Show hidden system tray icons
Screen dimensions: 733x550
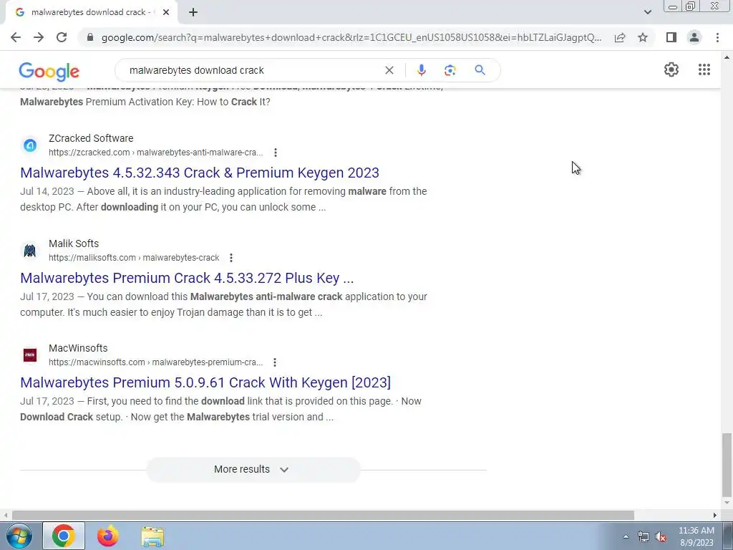pyautogui.click(x=626, y=536)
